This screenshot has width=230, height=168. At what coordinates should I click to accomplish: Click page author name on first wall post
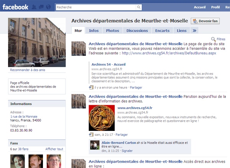(x=136, y=44)
